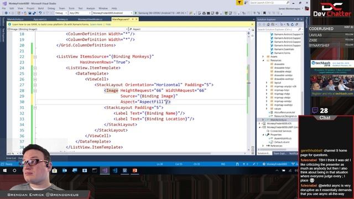
Task: Open the Aspect member navigation dropdown
Action: point(190,29)
